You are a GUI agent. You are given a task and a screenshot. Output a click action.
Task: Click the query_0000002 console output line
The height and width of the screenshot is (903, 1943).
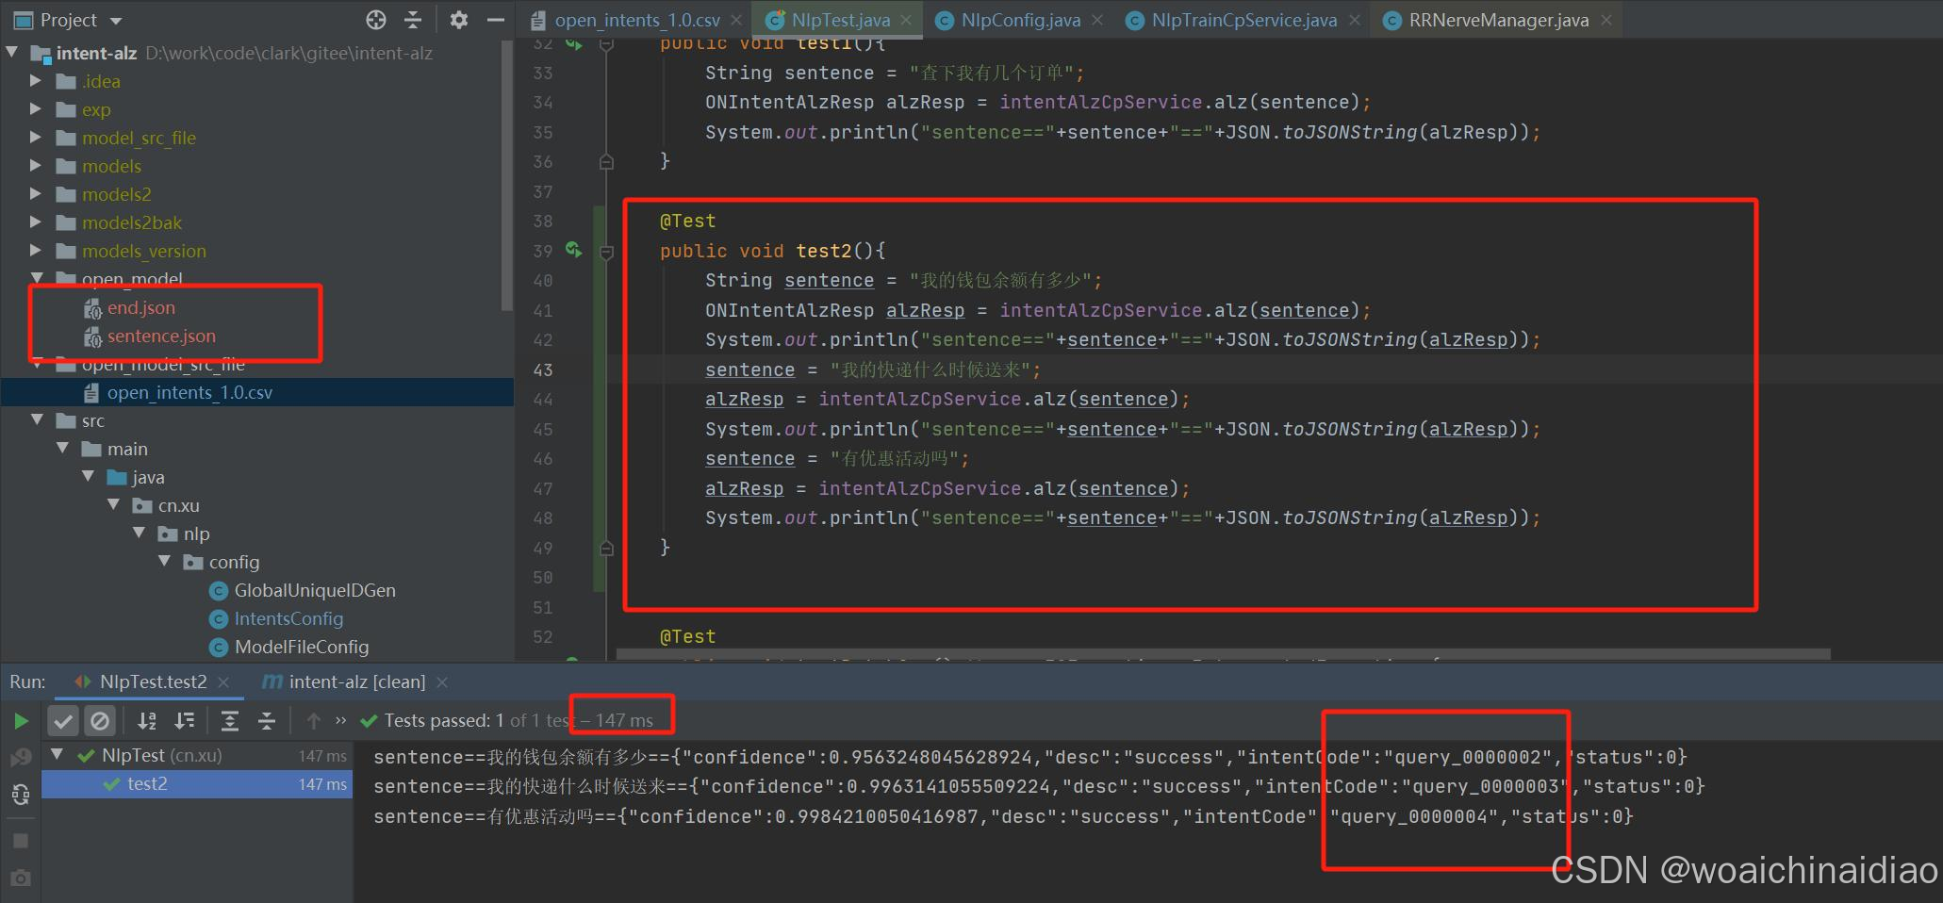point(1029,757)
